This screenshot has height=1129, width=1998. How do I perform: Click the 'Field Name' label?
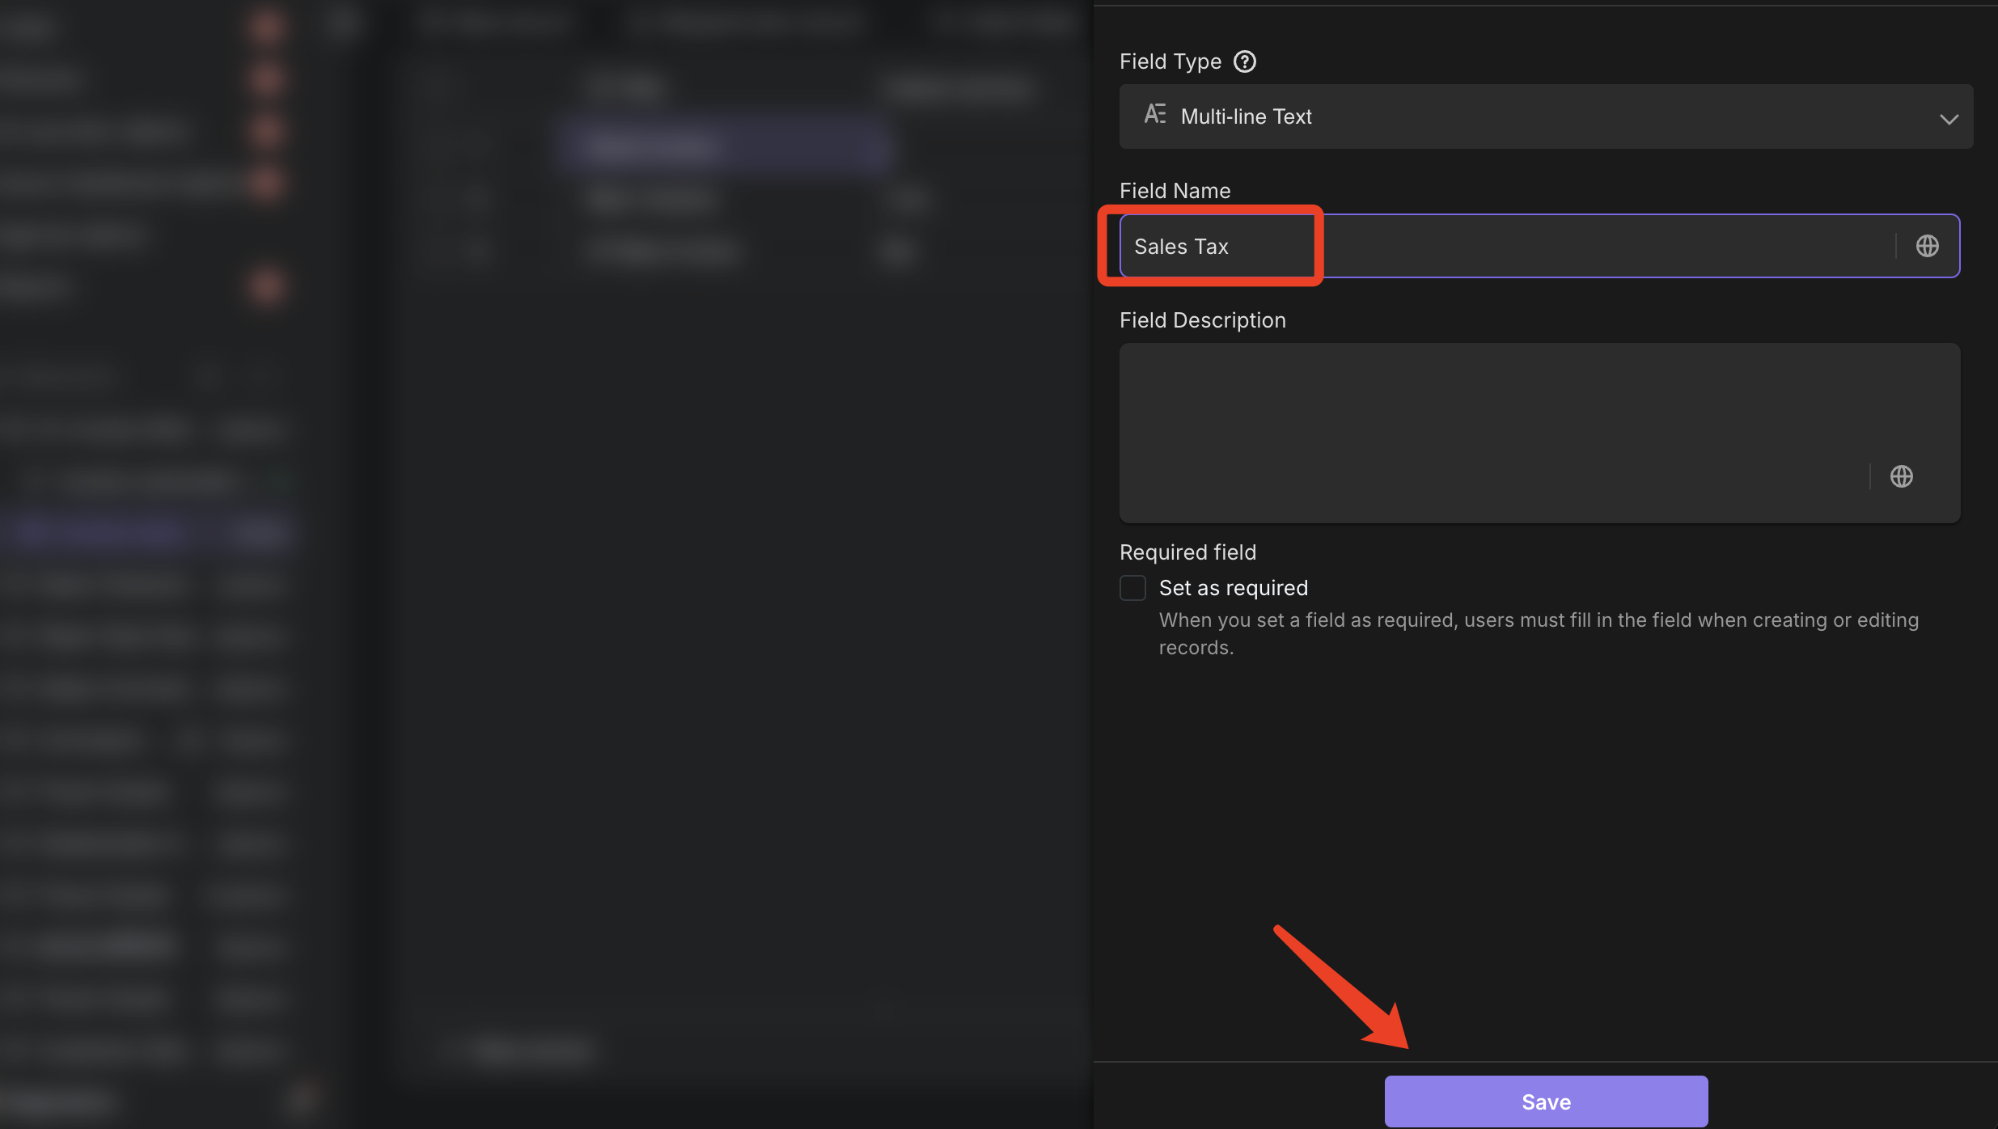pyautogui.click(x=1175, y=191)
